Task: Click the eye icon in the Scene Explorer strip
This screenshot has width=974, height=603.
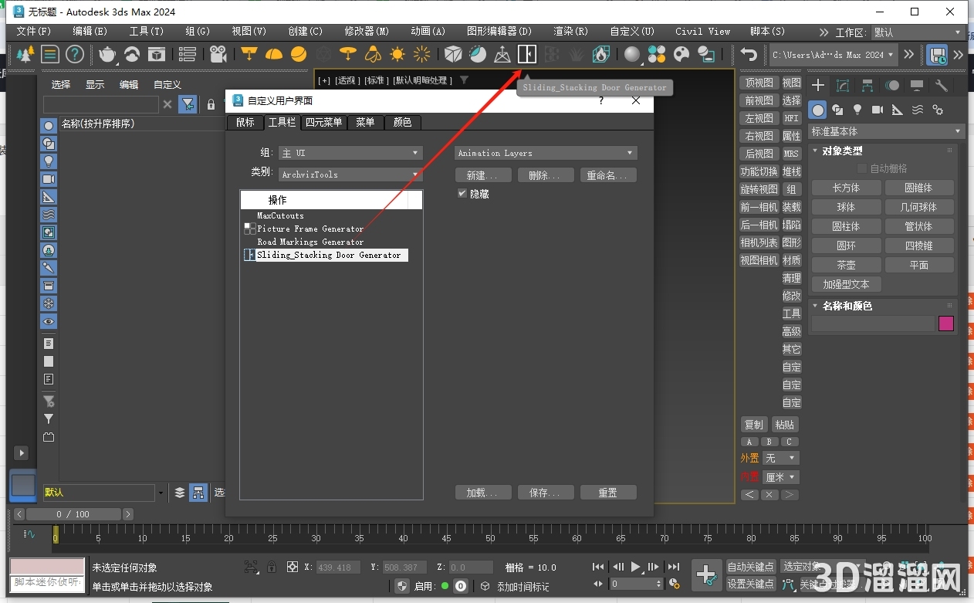Action: [49, 323]
